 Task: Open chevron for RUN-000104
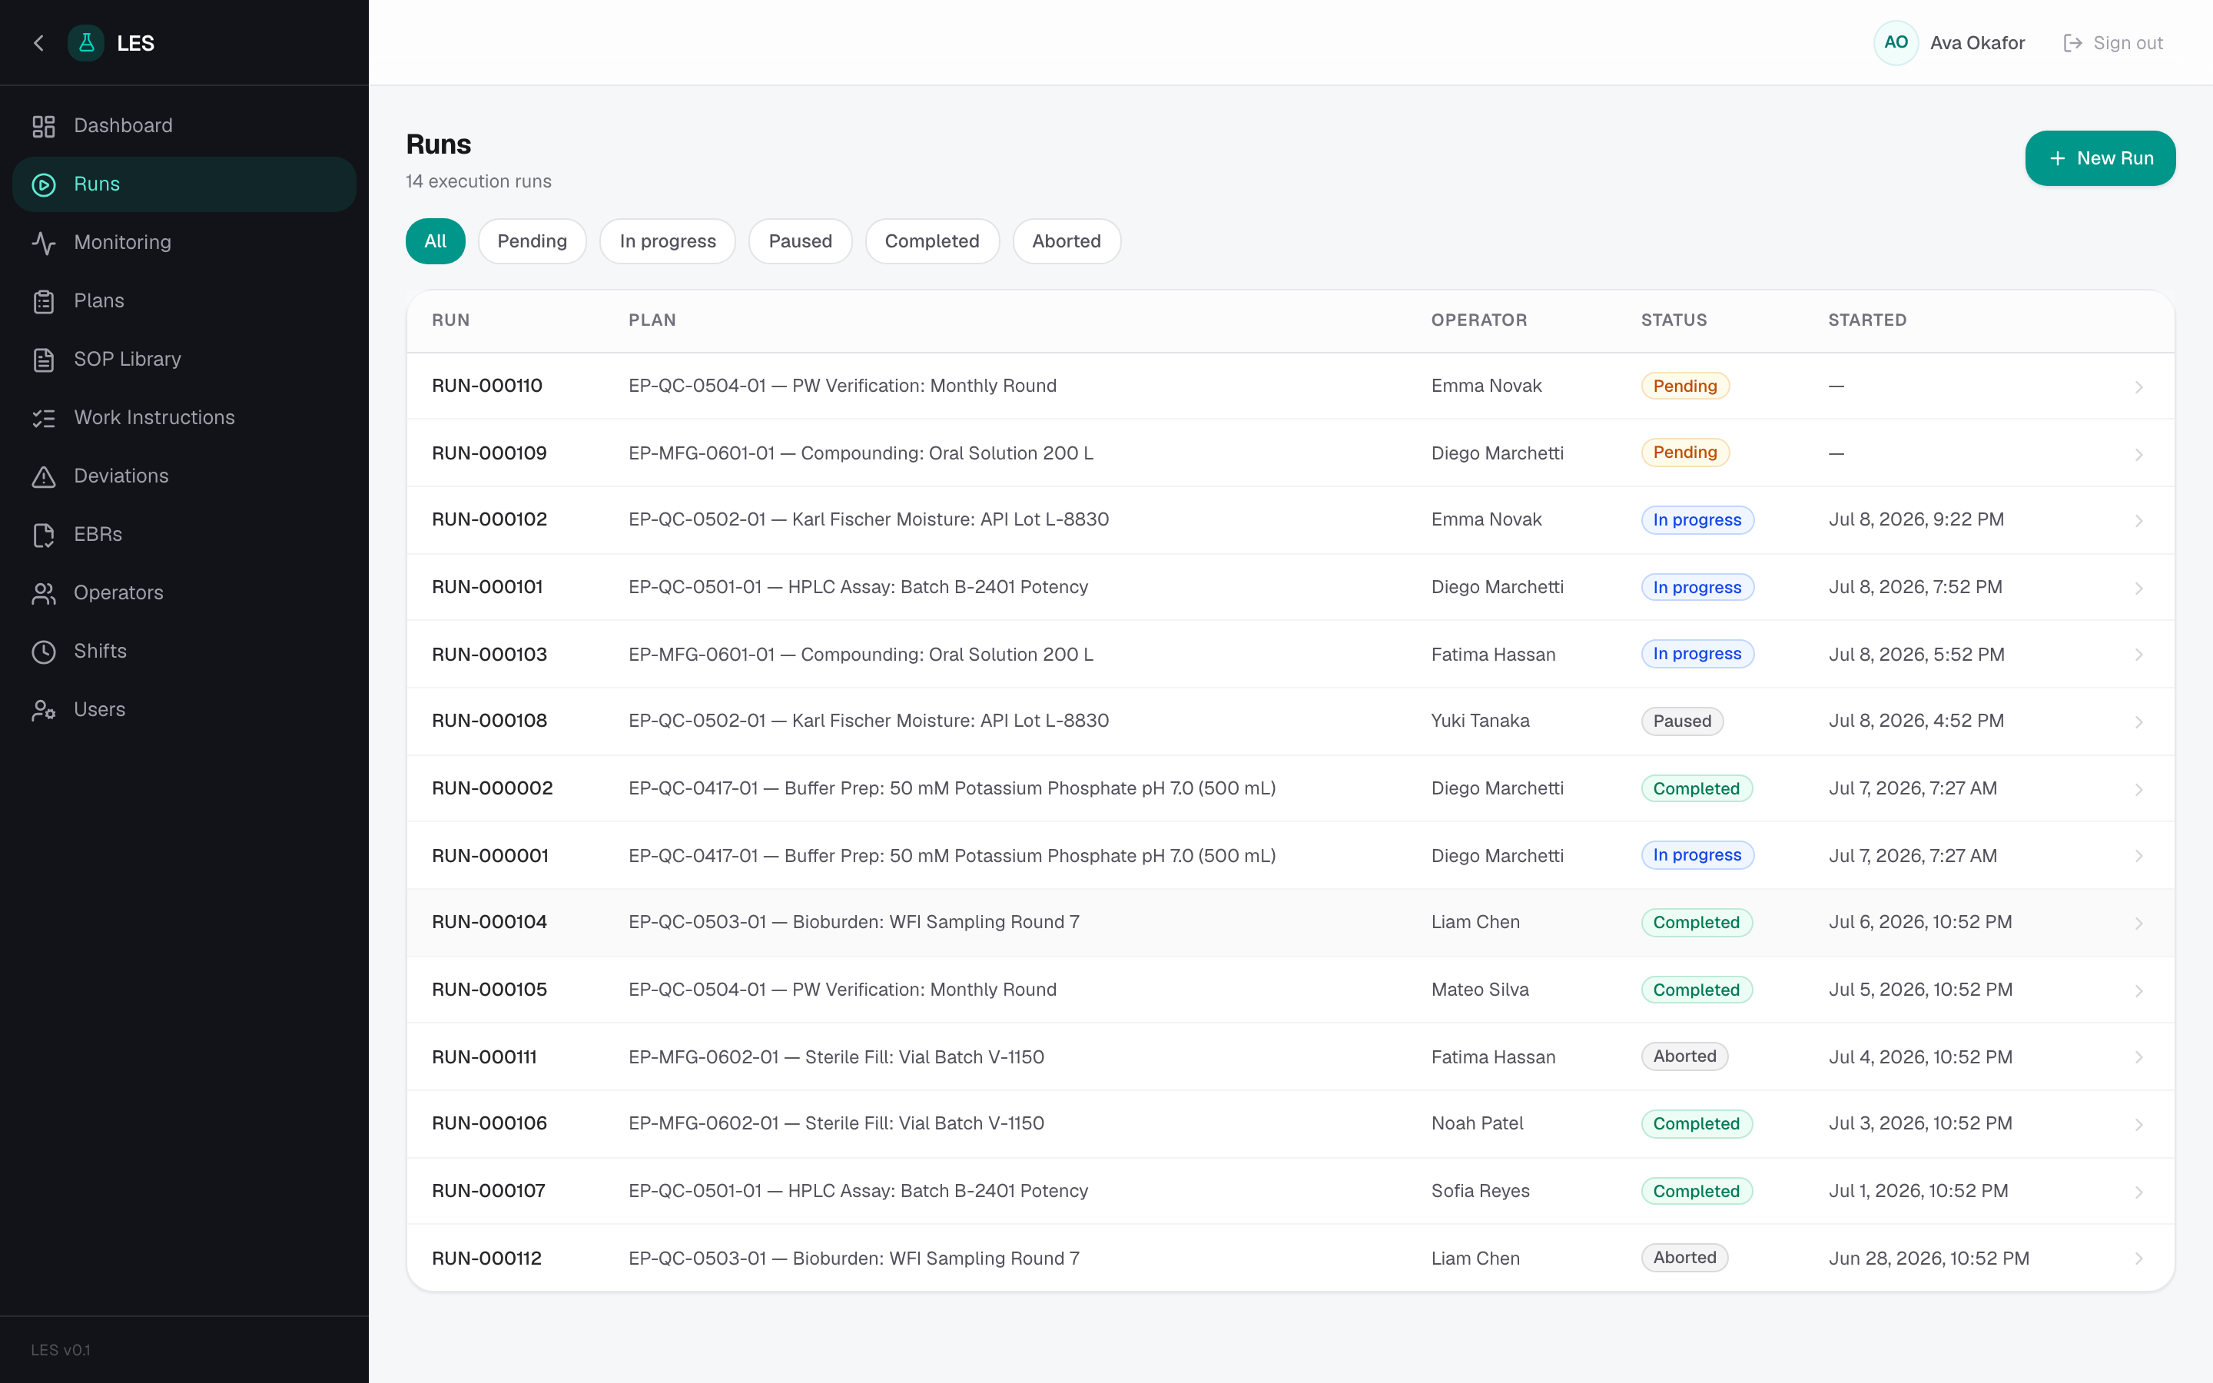tap(2138, 923)
